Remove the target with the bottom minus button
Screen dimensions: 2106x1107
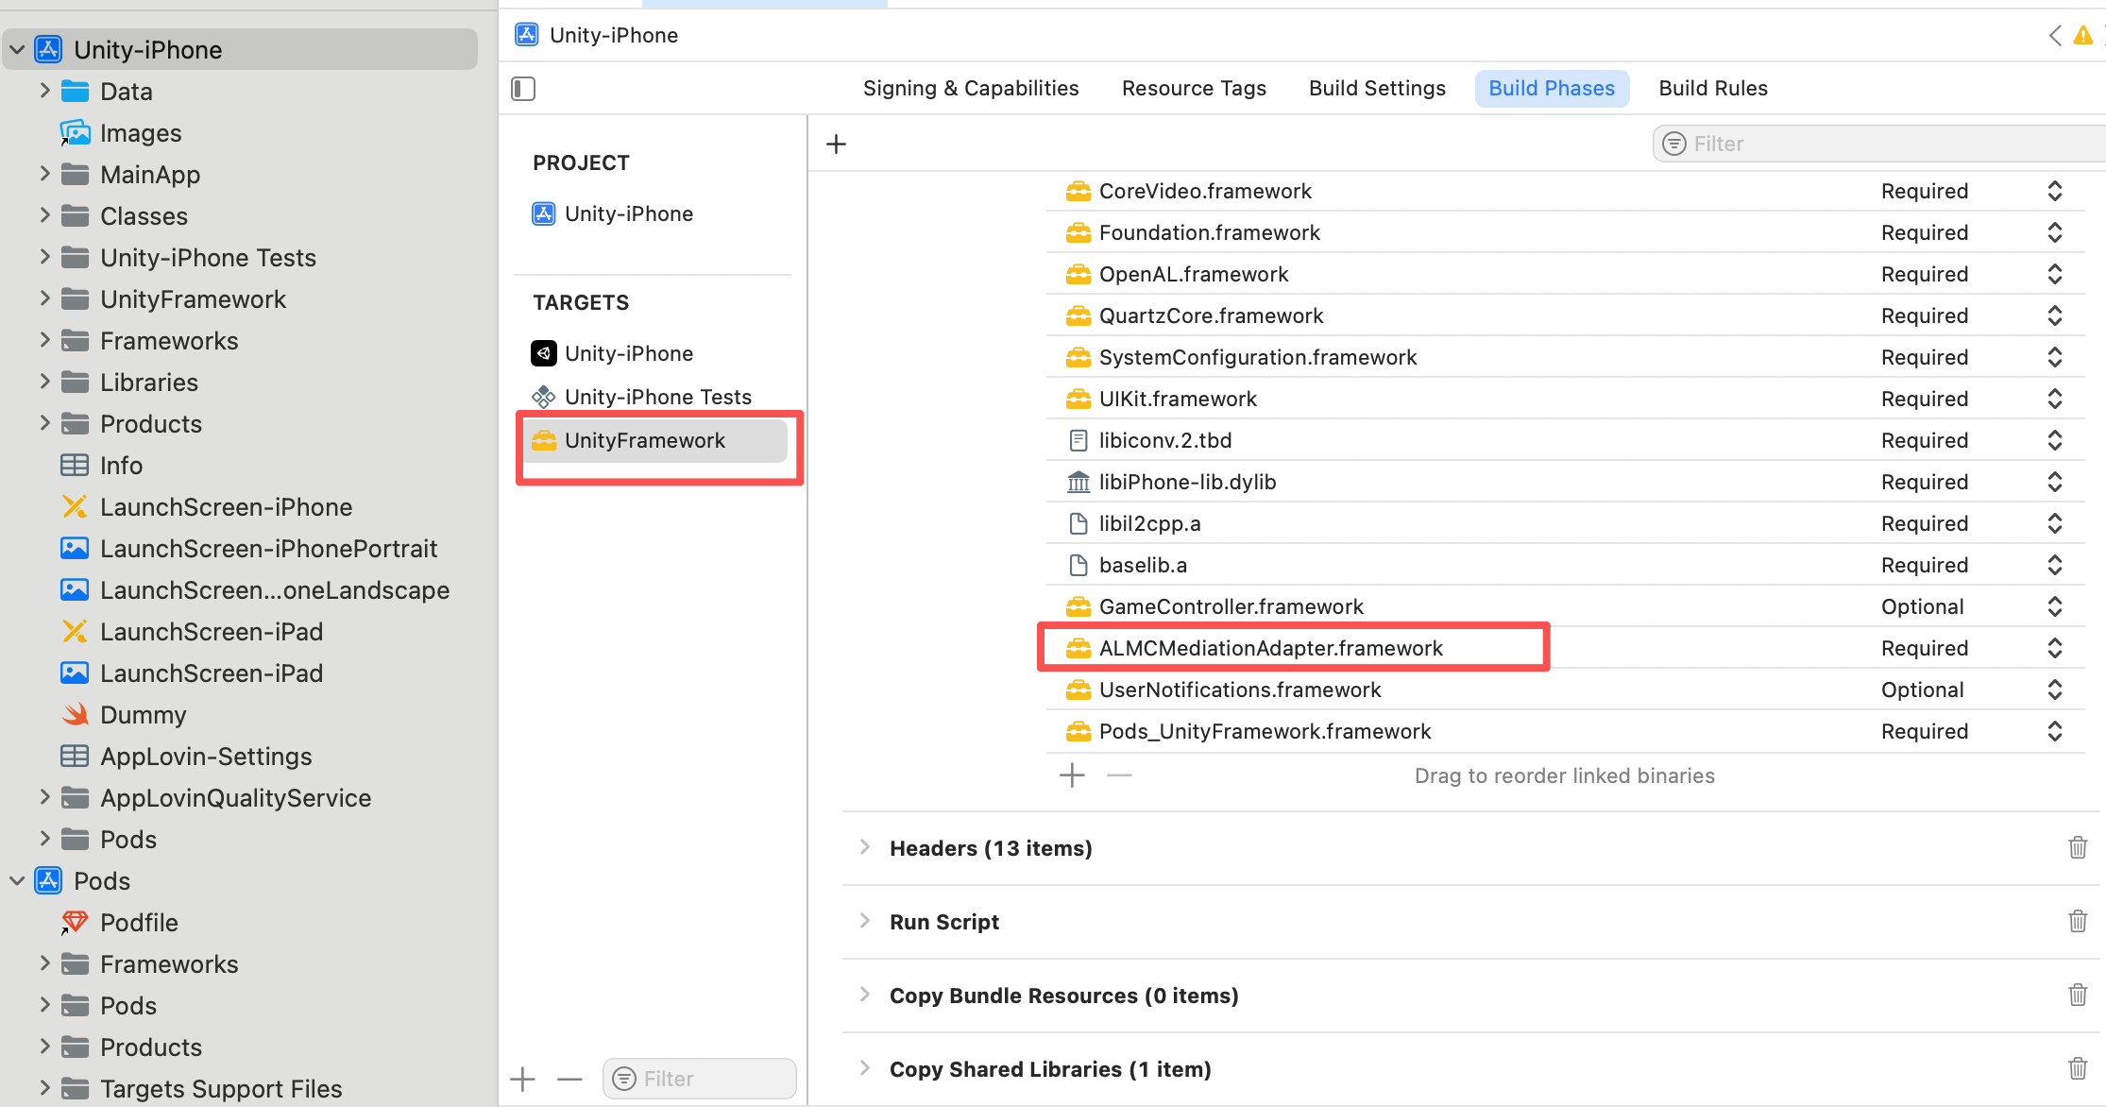tap(569, 1079)
